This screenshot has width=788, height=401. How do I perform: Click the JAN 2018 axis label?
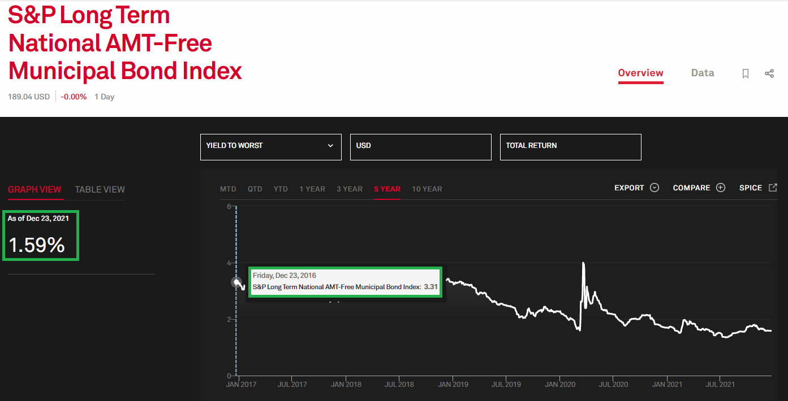(x=346, y=384)
